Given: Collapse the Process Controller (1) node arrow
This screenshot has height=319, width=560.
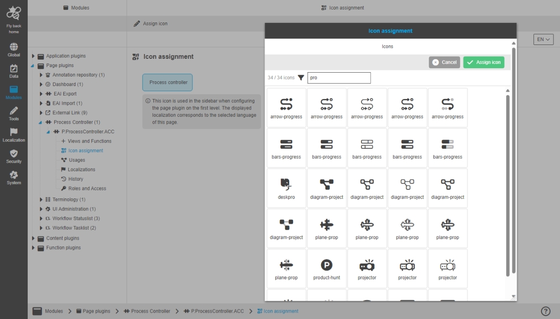Looking at the screenshot, I should coord(41,123).
